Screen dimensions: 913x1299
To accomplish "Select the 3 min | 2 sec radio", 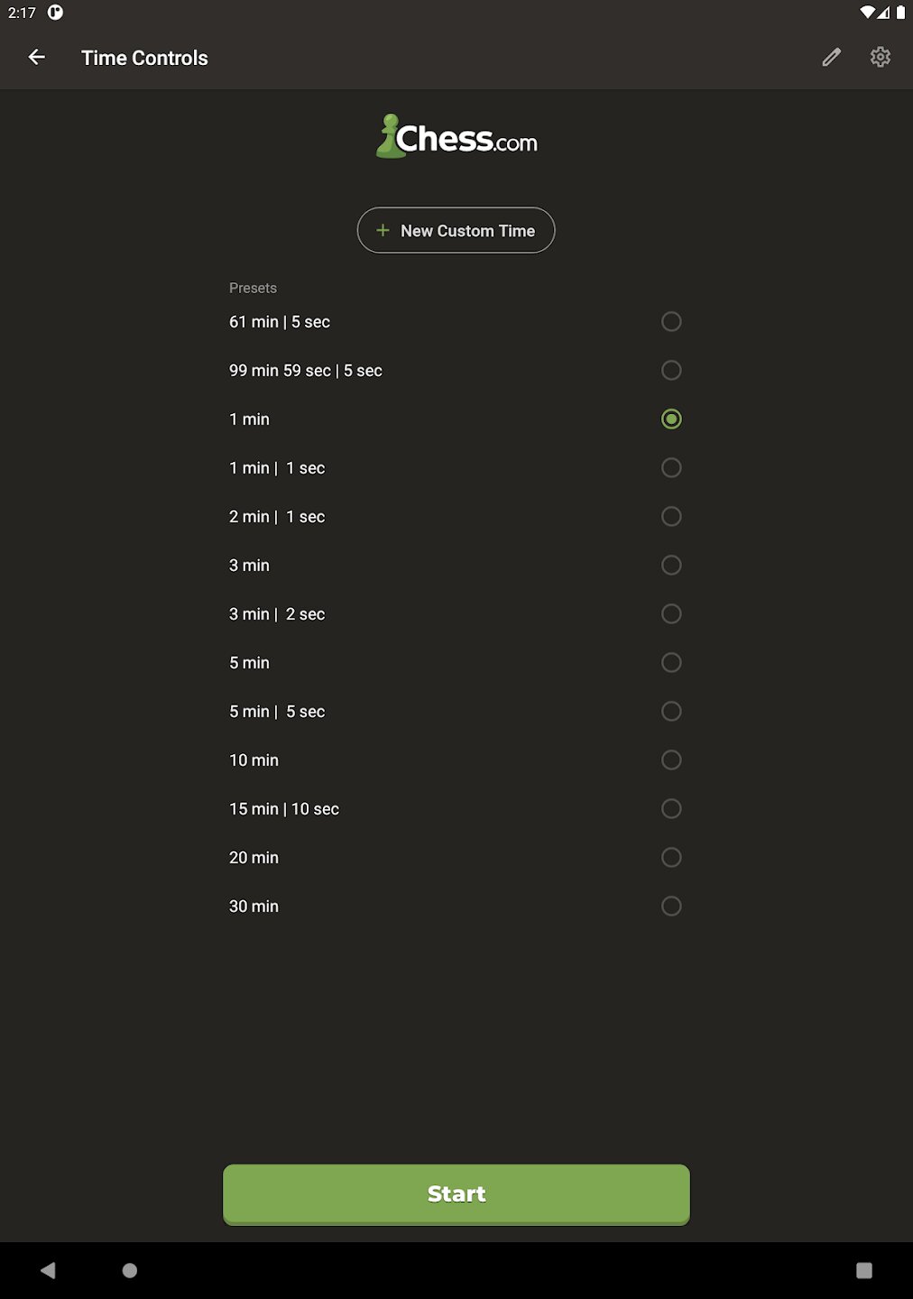I will (x=670, y=614).
